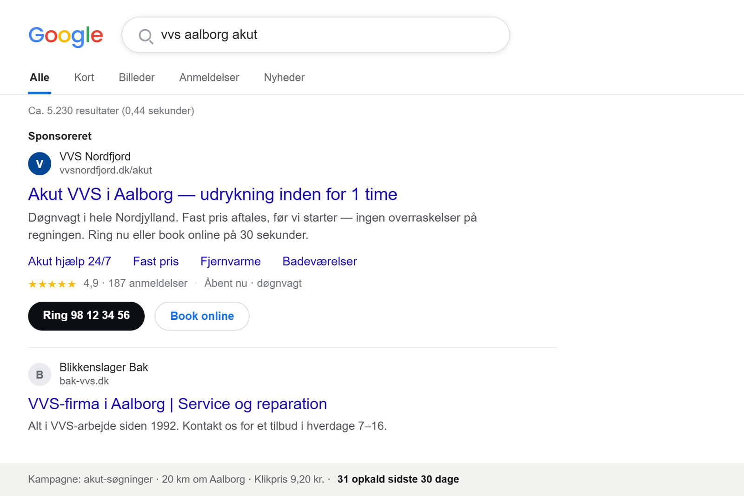Focus the search box with 'vvs aalborg akut'
This screenshot has height=496, width=744.
pos(316,35)
